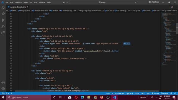Open the Manage gear icon
Image resolution: width=178 pixels, height=100 pixels.
(3, 89)
